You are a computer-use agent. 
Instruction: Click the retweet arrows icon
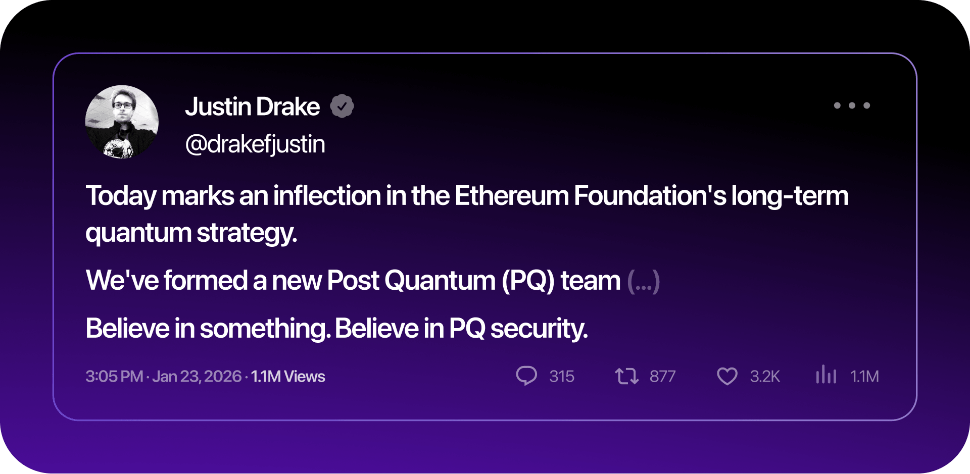[626, 376]
